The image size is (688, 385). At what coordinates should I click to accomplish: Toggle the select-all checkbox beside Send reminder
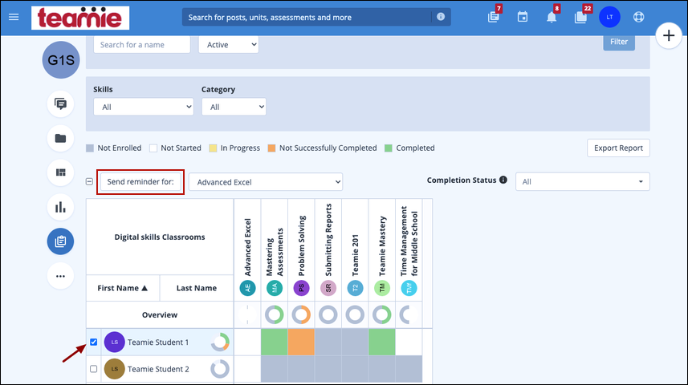coord(89,181)
